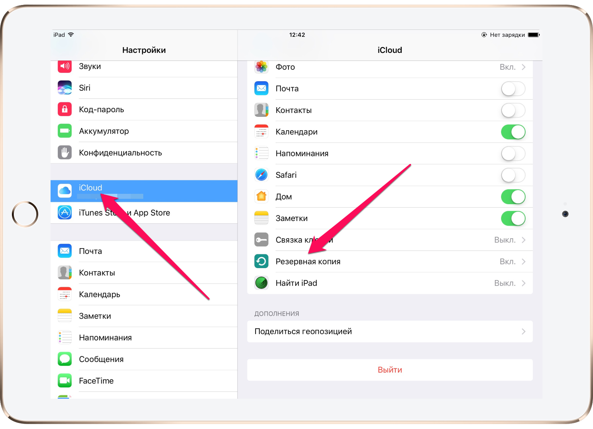Tap the Дом house icon
Screen dimensions: 593x429
click(261, 196)
